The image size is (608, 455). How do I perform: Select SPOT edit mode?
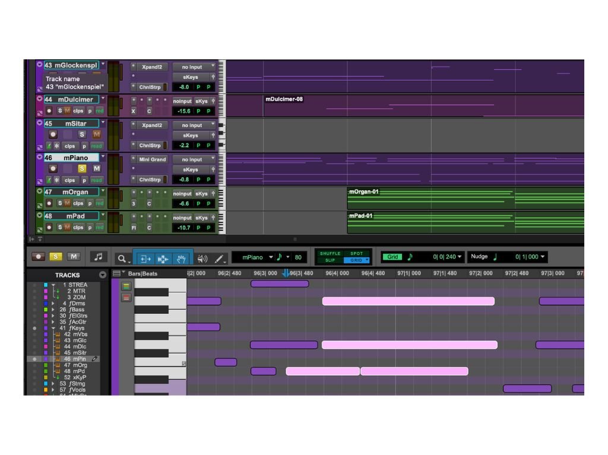356,253
